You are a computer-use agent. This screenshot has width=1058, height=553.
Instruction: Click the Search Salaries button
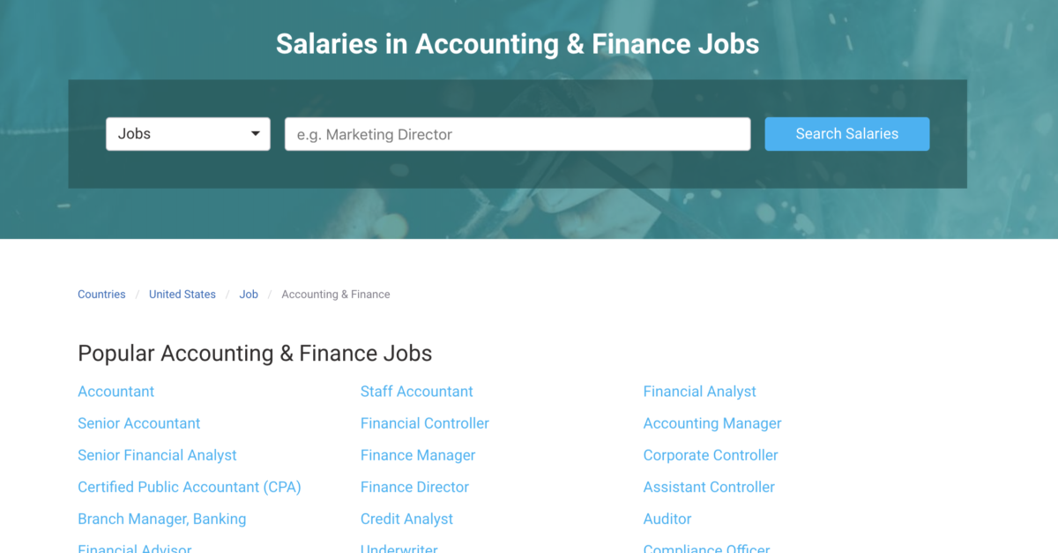(846, 133)
